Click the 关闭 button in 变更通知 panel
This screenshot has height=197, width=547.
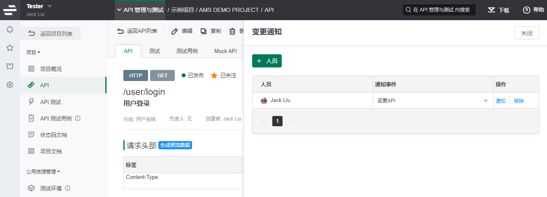526,33
